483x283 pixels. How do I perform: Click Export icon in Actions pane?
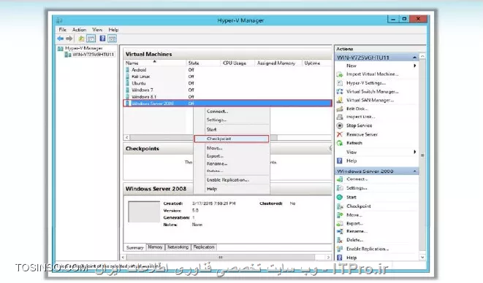(340, 224)
